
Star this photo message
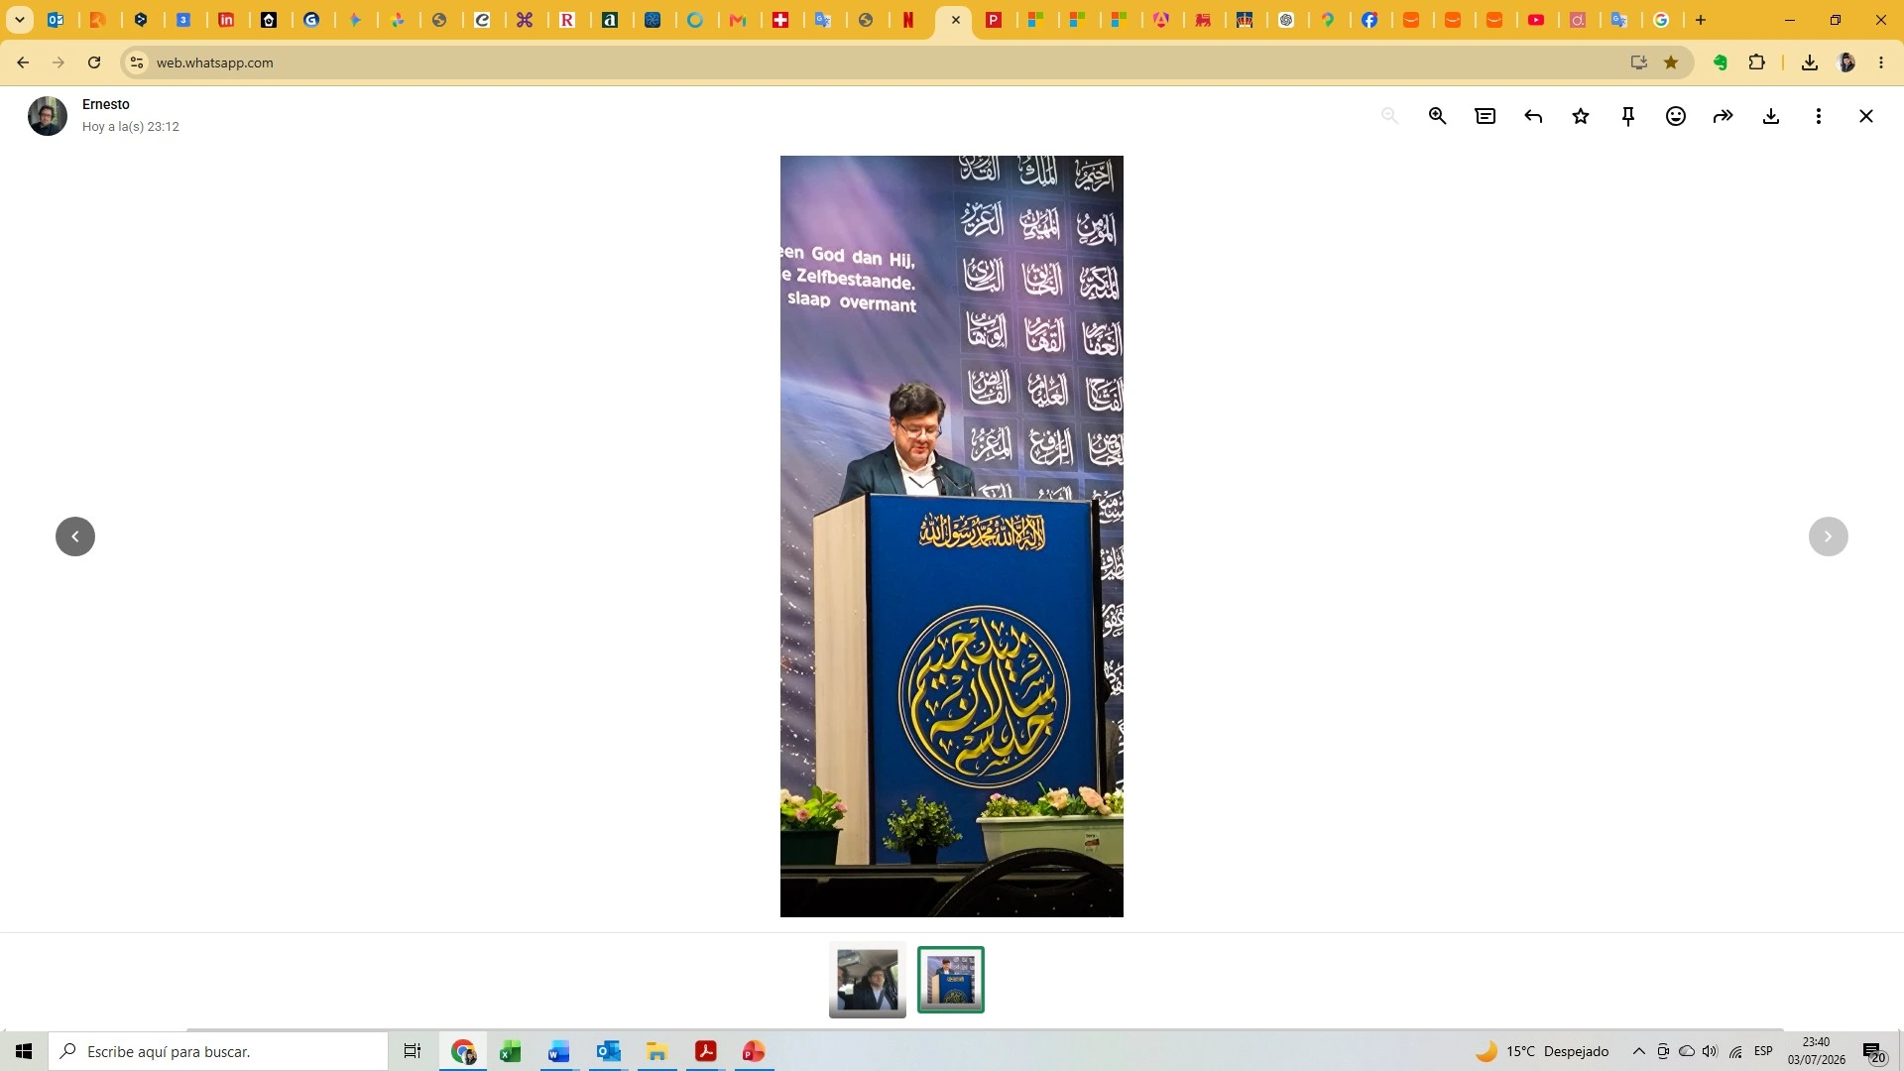(1581, 116)
